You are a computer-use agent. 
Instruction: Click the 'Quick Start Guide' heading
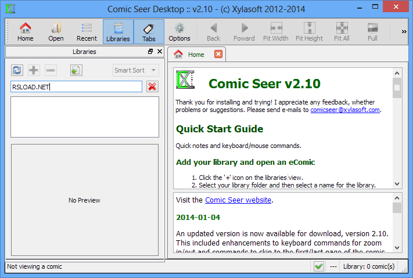[x=220, y=129]
